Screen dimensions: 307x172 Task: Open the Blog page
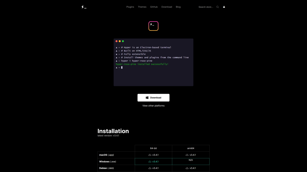(x=178, y=7)
